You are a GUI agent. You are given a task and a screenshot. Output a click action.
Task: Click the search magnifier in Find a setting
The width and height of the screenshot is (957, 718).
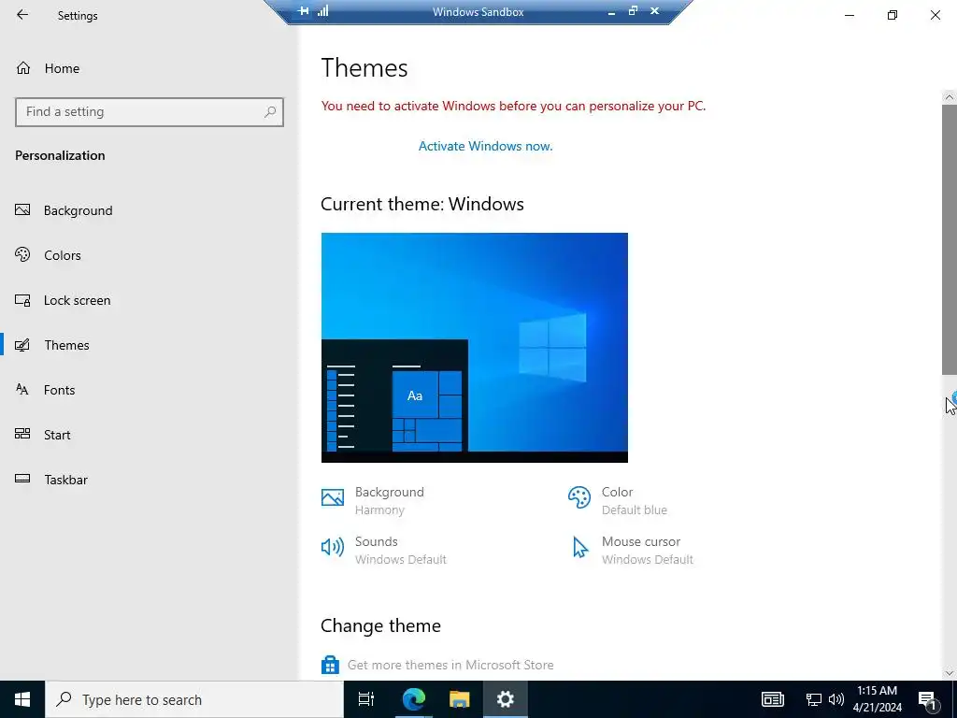coord(270,112)
